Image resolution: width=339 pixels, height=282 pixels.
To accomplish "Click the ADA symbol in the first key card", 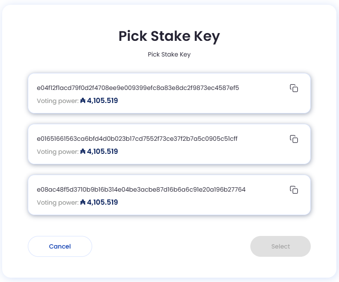I will 83,100.
